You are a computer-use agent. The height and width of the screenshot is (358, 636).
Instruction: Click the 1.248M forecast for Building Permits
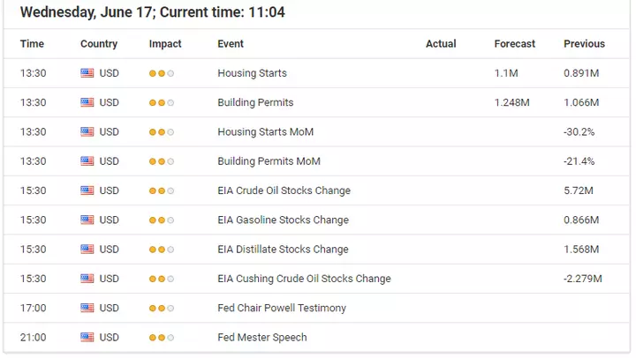pos(511,102)
